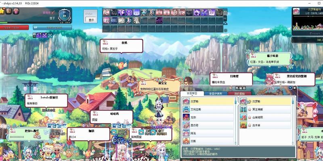Viewport: 323px width, 161px height.
Task: Use the pink kicking figure skill in first slot
Action: click(x=106, y=12)
